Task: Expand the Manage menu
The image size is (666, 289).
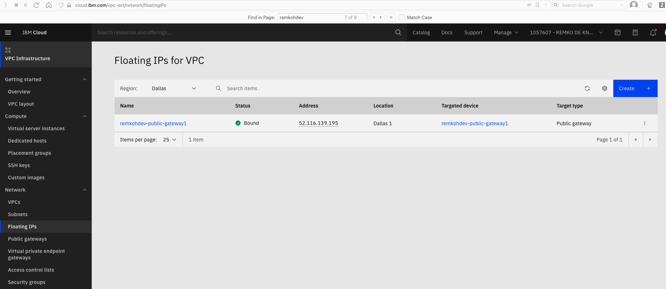Action: click(506, 32)
